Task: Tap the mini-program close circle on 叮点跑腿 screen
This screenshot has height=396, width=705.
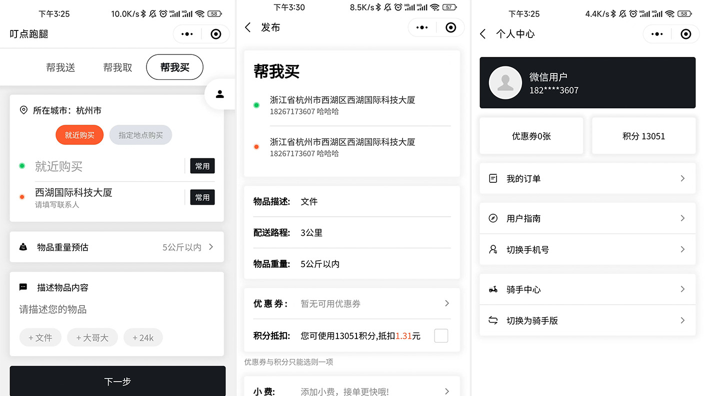Action: pos(216,34)
